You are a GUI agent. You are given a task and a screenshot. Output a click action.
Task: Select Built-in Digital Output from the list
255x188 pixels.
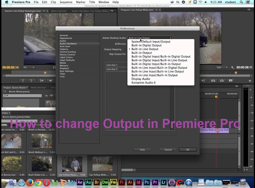147,45
